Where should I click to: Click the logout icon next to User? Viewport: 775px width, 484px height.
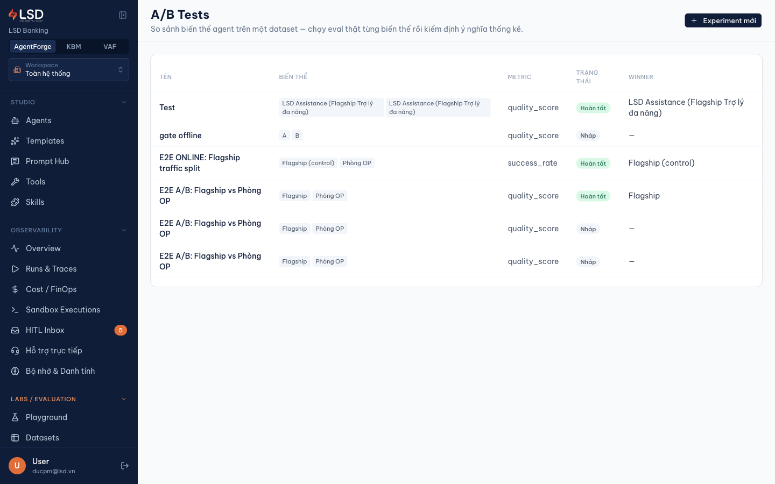coord(125,466)
